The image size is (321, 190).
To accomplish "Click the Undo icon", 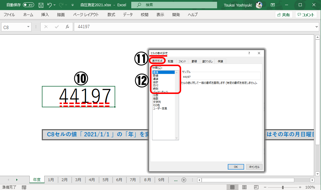I will click(49, 5).
